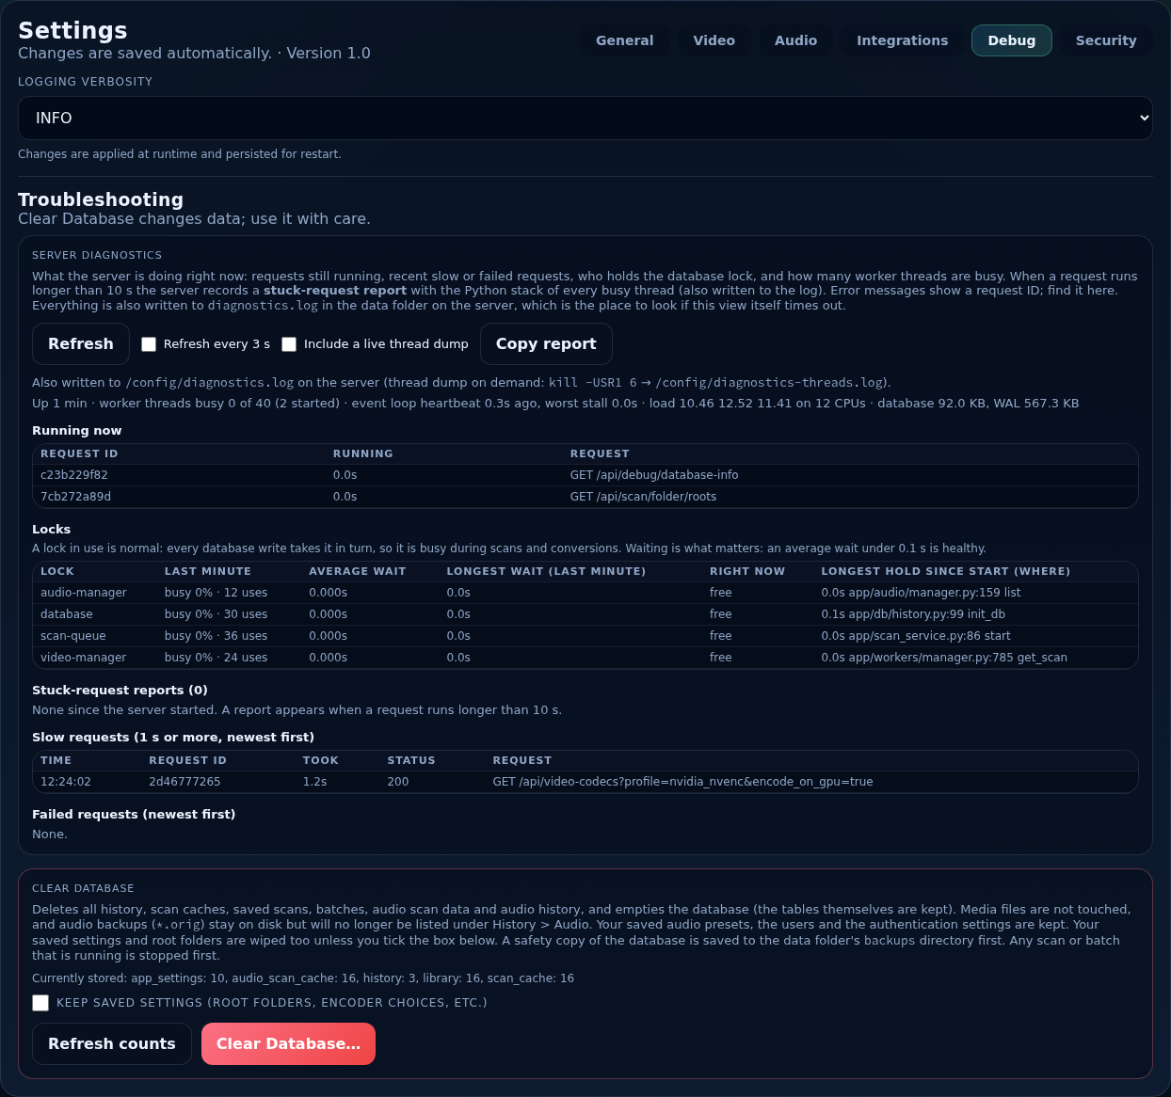Click the Failed requests heading
Image resolution: width=1171 pixels, height=1097 pixels.
[134, 814]
